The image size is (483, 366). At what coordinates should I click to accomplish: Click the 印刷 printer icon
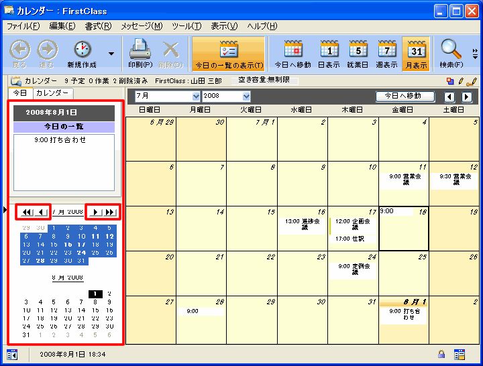click(140, 50)
